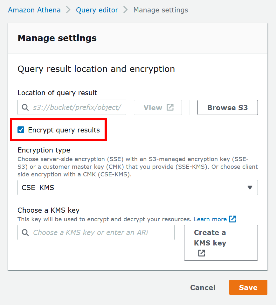
Task: Click the external-link icon under Create a KMS key
Action: tap(202, 253)
